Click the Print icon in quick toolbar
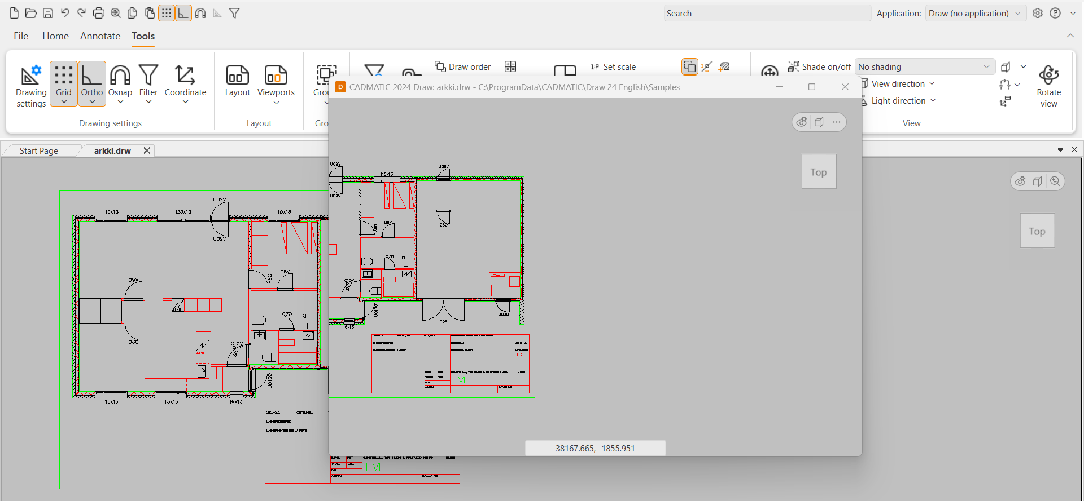This screenshot has height=501, width=1084. point(99,13)
